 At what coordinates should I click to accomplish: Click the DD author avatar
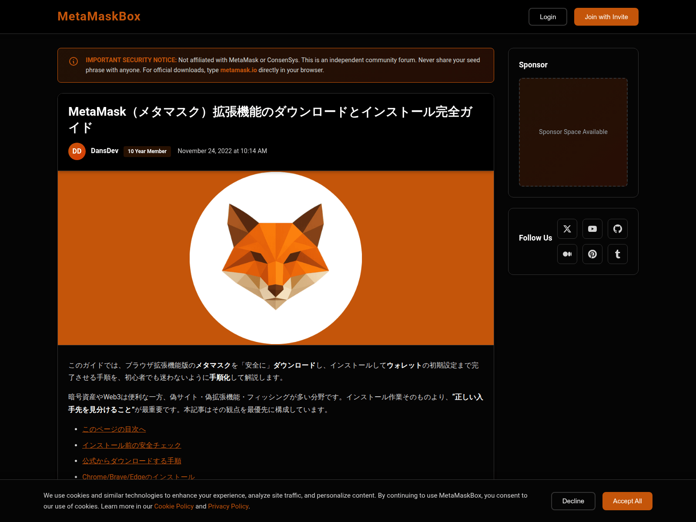[77, 151]
